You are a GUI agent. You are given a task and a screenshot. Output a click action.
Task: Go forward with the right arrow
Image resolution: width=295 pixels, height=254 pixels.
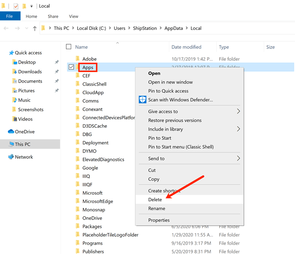point(17,28)
